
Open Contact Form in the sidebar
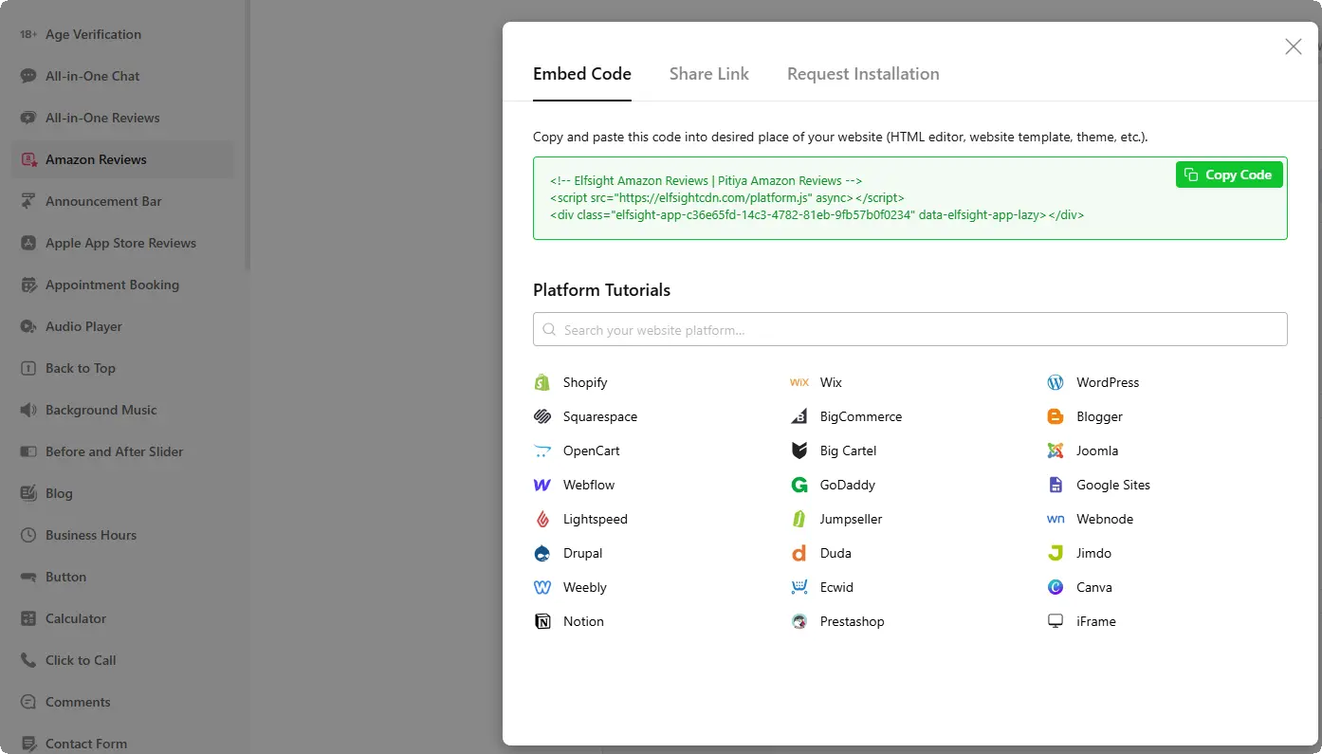(122, 744)
